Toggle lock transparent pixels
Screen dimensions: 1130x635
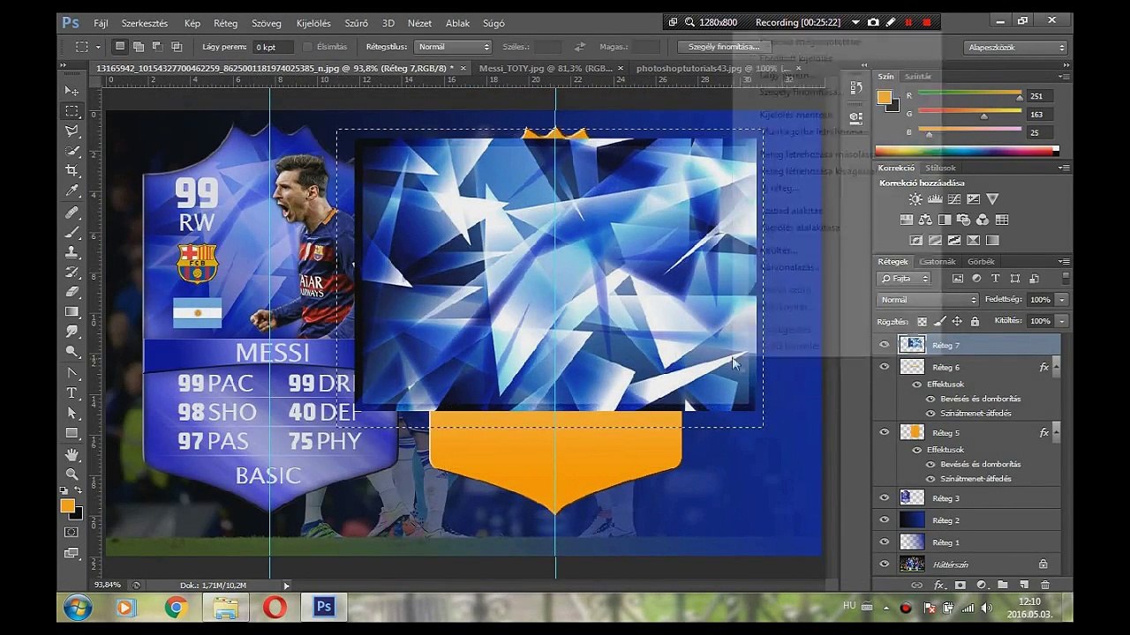point(923,322)
